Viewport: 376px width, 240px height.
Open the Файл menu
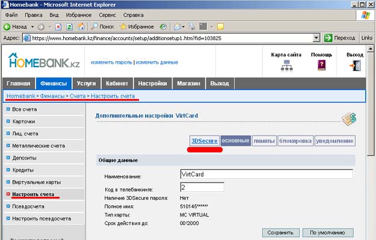(11, 15)
